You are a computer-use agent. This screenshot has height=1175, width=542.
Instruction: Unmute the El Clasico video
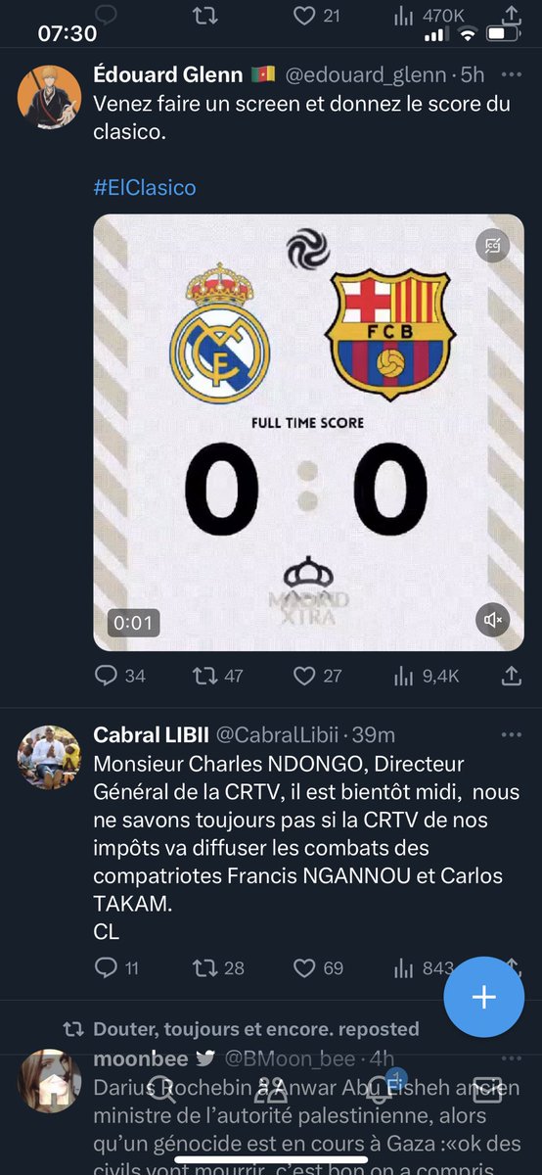[x=493, y=620]
